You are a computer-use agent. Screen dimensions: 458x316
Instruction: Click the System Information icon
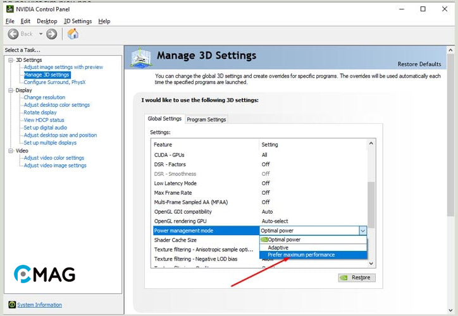pyautogui.click(x=12, y=305)
